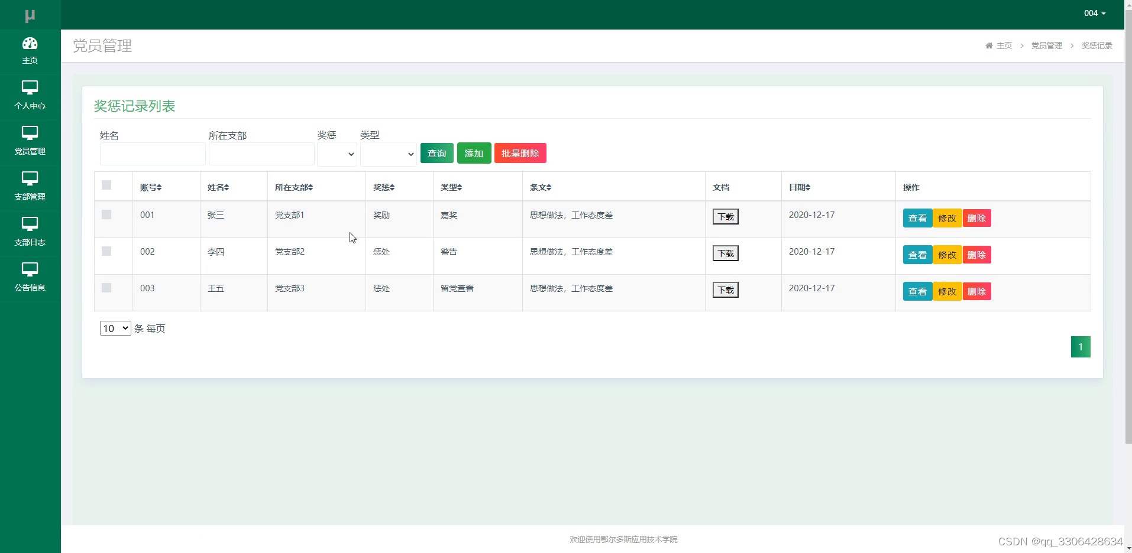The image size is (1132, 553).
Task: Toggle the select-all checkbox in table header
Action: [x=106, y=185]
